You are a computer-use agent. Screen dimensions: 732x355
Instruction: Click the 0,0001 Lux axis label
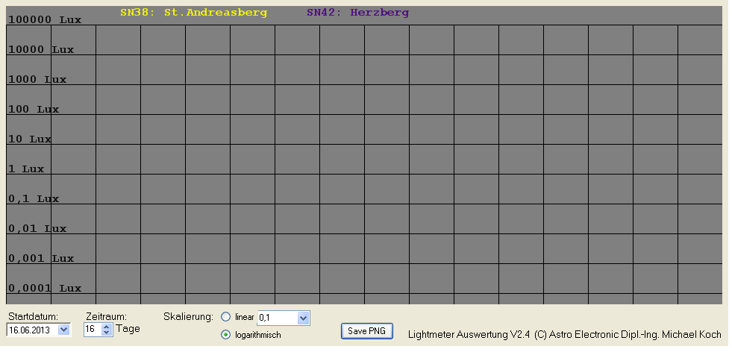pyautogui.click(x=45, y=289)
